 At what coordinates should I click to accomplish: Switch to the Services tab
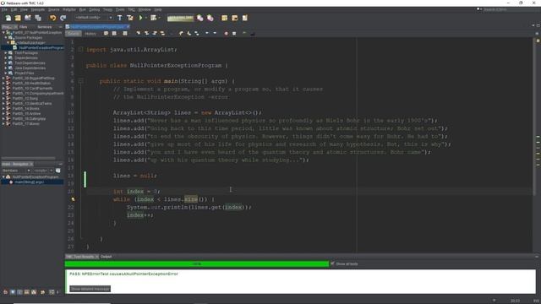45,27
